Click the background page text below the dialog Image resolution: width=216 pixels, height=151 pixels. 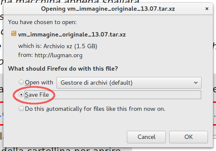click(61, 148)
